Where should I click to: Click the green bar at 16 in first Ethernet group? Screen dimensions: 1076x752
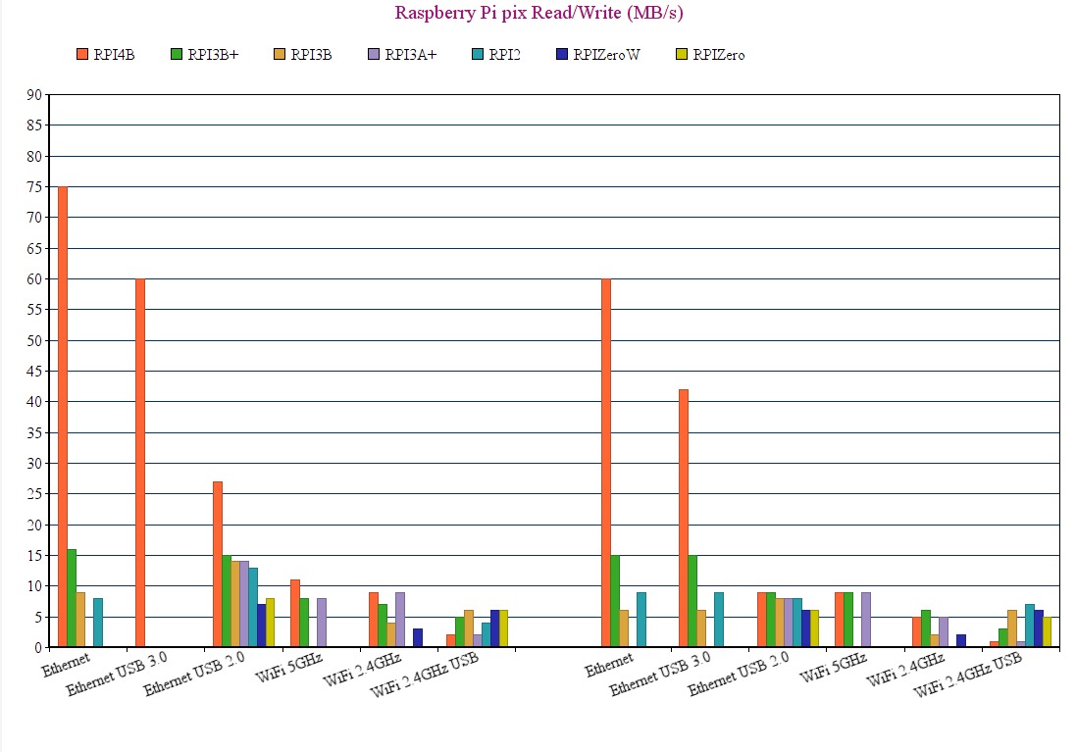point(72,598)
